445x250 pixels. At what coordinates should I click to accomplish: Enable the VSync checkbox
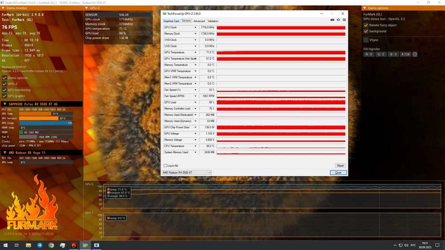pos(366,40)
